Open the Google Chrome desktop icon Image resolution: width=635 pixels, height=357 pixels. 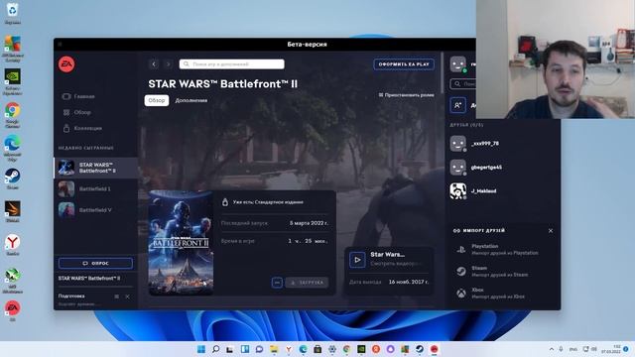tap(13, 115)
